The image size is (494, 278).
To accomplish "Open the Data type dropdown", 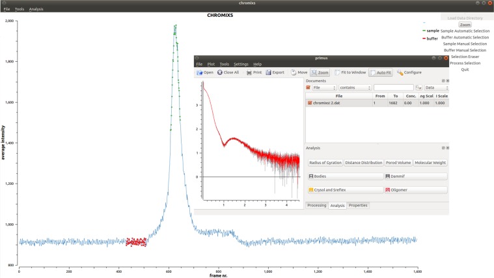I will click(x=436, y=88).
